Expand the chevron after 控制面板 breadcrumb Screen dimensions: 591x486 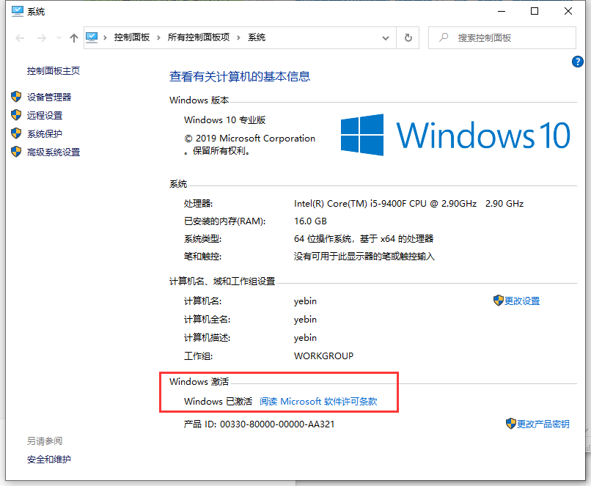[159, 37]
